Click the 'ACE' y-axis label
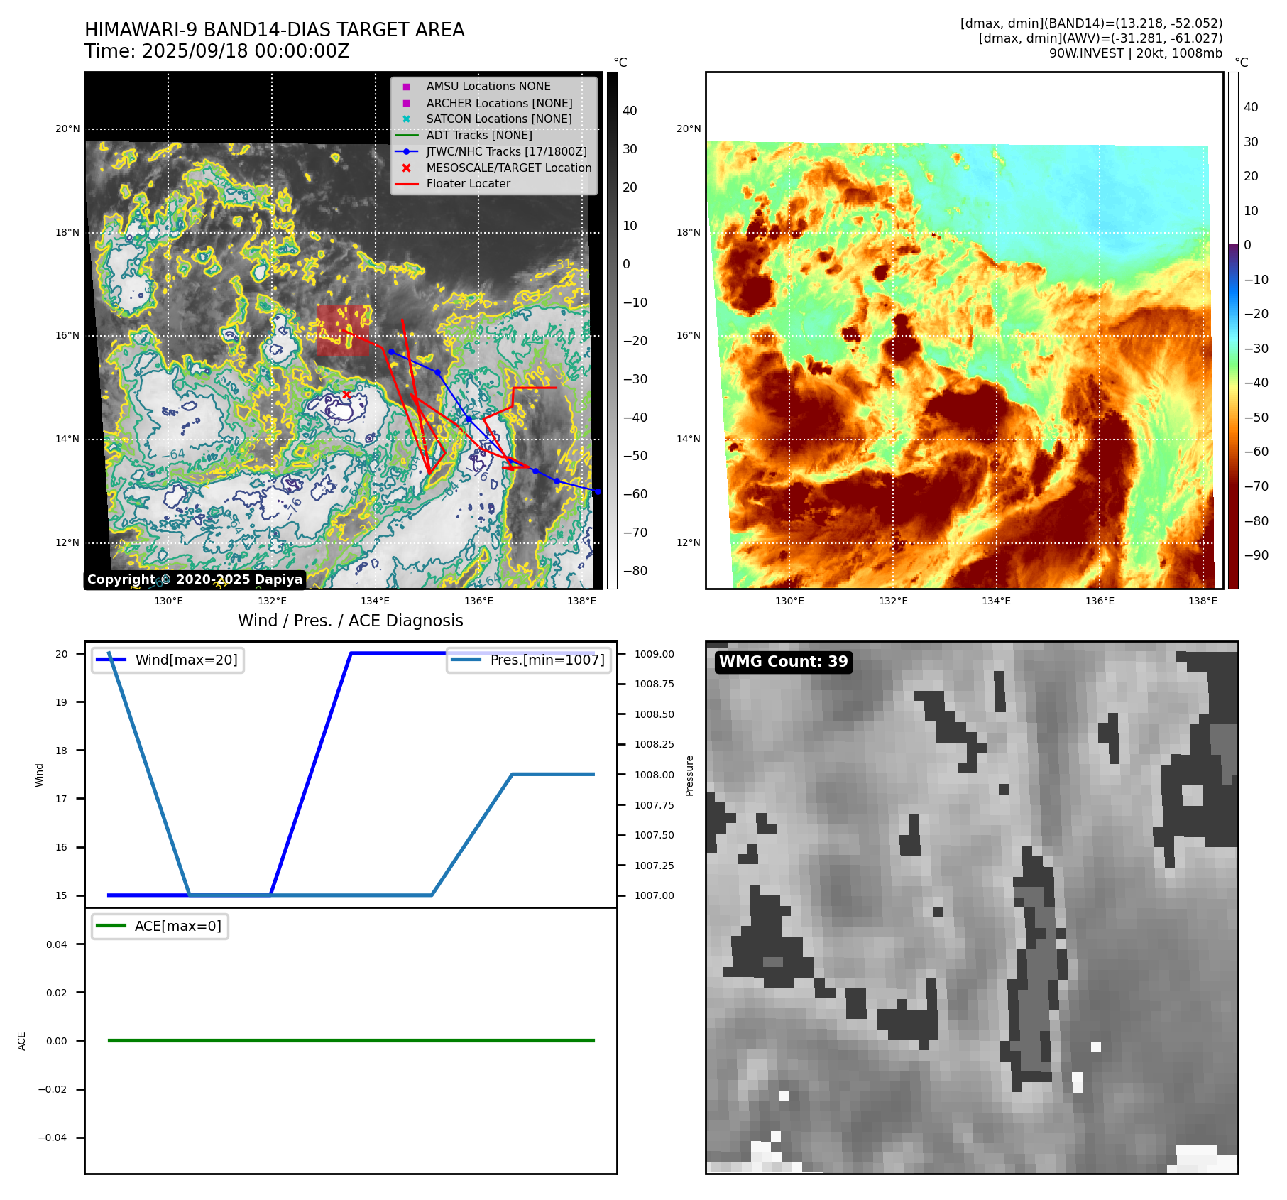Screen dimensions: 1287x1200 coord(21,1042)
